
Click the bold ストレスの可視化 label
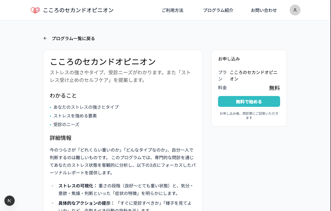78,186
